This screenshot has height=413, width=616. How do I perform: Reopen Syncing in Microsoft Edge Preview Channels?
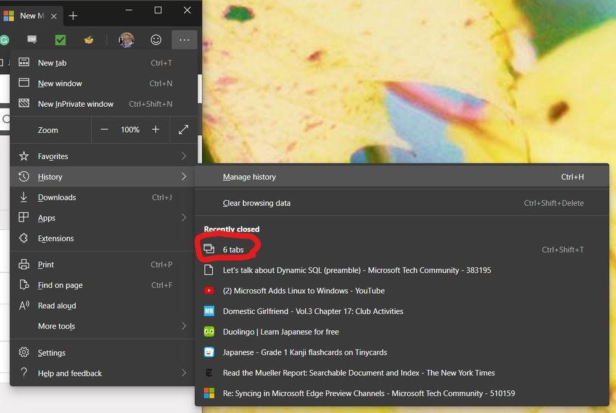(402, 393)
